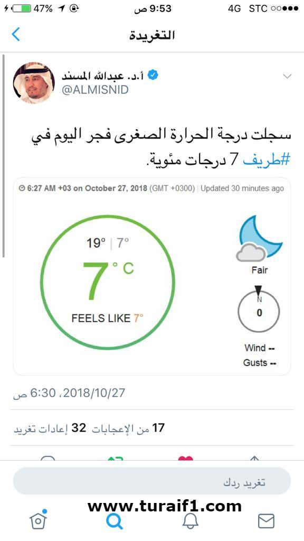Screen dimensions: 304x541
Task: Tap the reply speech bubble icon
Action: point(48,458)
